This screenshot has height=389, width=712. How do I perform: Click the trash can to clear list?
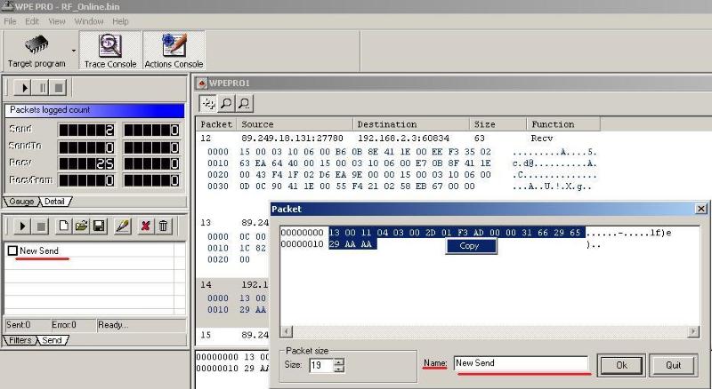[163, 227]
